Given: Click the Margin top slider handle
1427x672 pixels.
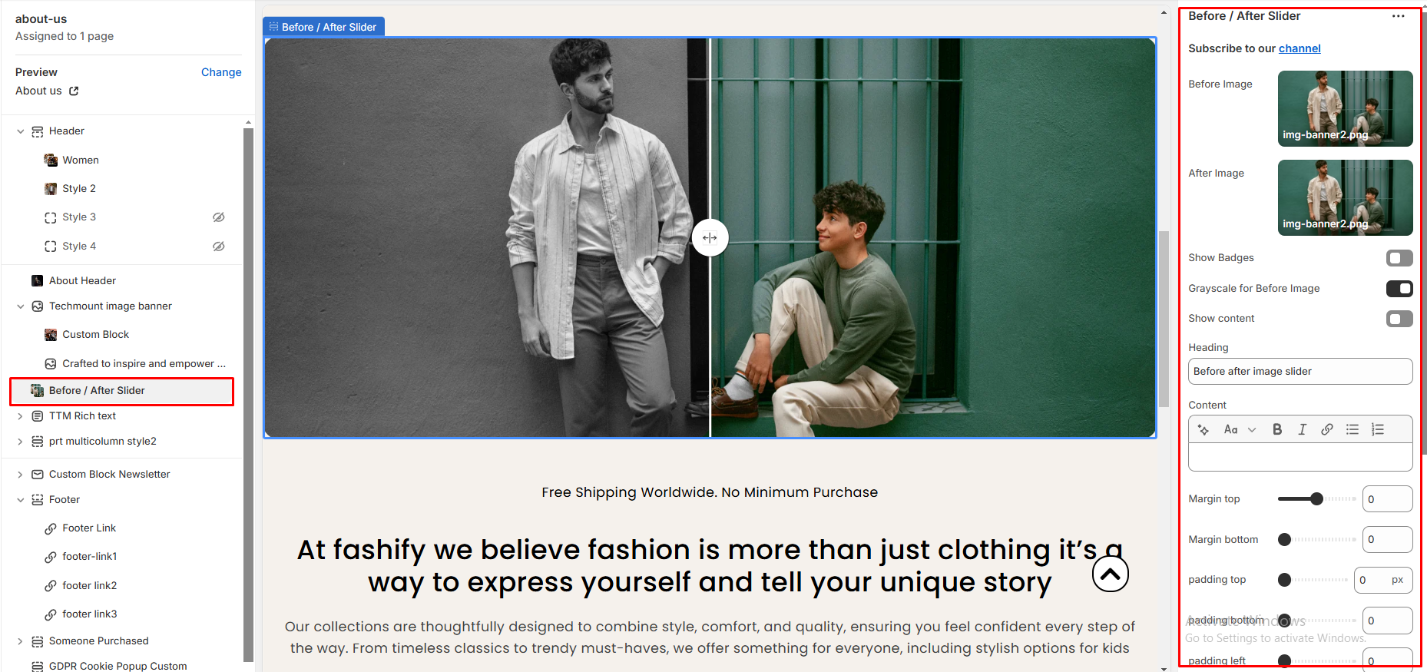Looking at the screenshot, I should click(1316, 499).
